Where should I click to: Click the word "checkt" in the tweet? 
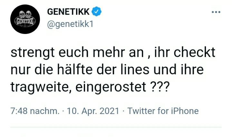pyautogui.click(x=194, y=52)
